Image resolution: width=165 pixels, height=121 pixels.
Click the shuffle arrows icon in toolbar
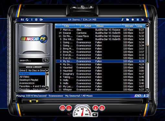[x=22, y=20]
